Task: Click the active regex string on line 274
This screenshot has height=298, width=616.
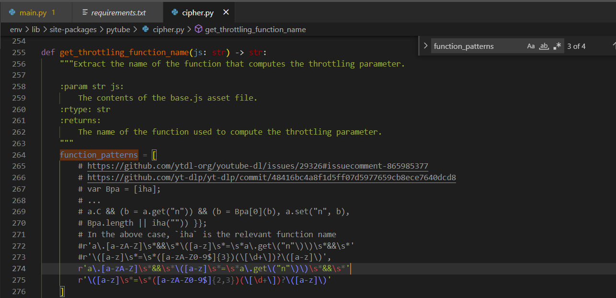Action: click(214, 269)
